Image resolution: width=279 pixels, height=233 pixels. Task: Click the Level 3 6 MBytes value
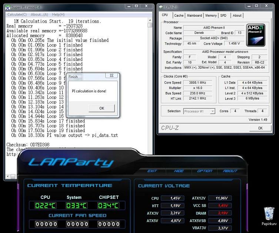[252, 98]
